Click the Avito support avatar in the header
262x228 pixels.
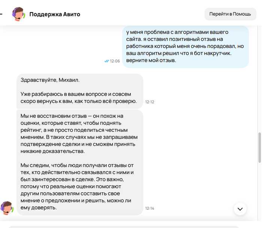[19, 14]
